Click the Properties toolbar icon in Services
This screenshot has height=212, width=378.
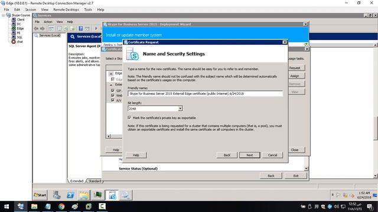coord(59,28)
